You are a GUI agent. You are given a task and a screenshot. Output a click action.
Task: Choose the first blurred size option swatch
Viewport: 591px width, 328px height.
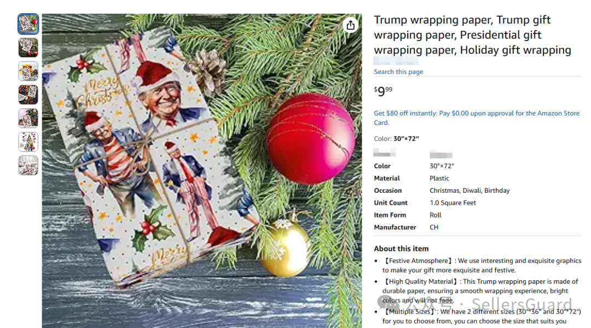tap(385, 153)
